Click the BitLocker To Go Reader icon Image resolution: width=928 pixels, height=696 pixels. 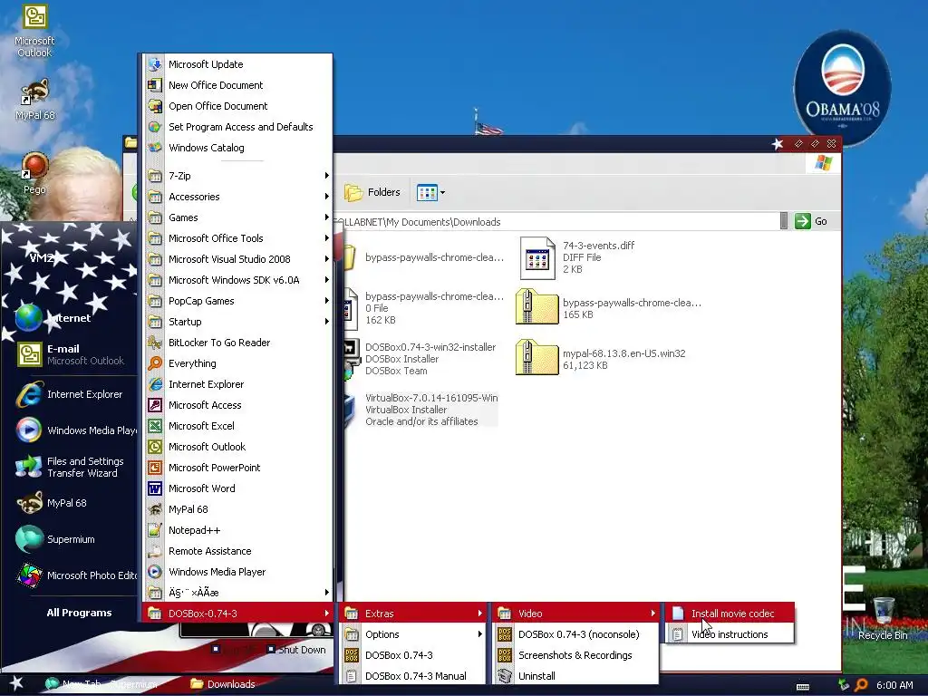[x=155, y=343]
